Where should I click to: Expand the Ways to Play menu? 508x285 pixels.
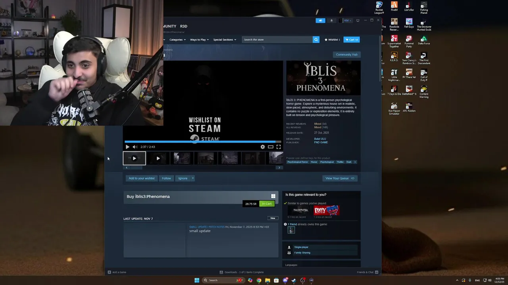[199, 40]
